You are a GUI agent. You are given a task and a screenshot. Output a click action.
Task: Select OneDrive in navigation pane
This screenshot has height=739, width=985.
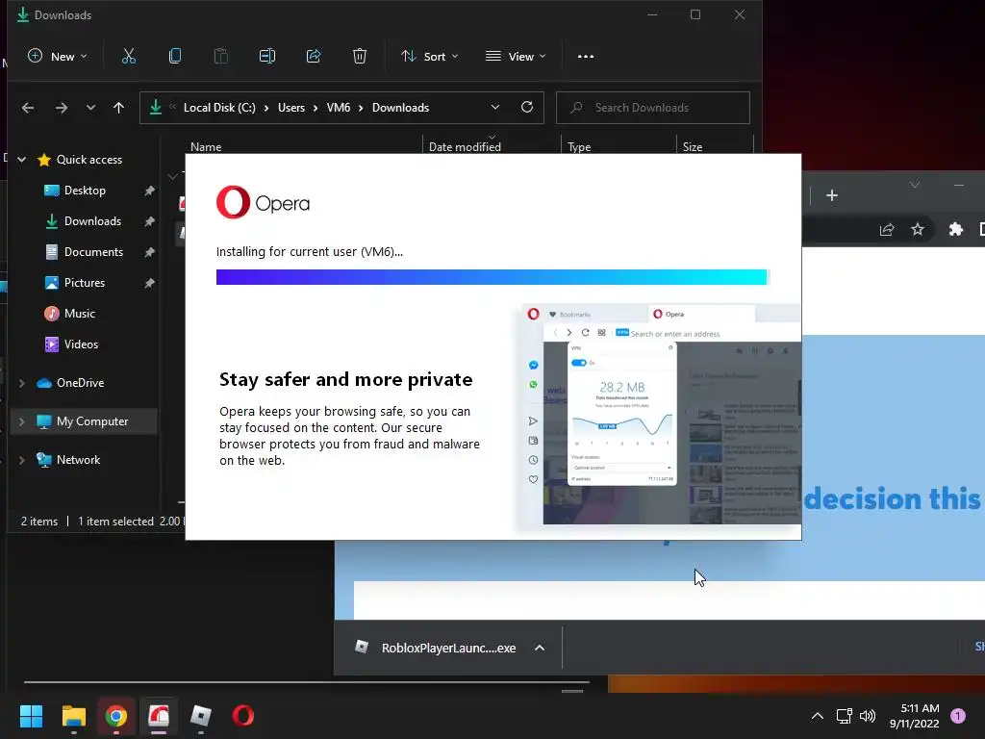click(x=80, y=383)
